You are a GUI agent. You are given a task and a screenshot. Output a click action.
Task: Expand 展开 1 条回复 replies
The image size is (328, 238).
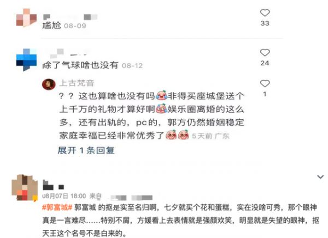[86, 150]
